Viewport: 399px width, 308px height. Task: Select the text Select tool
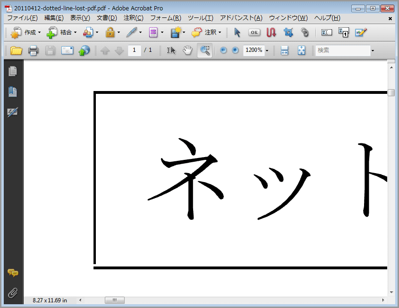171,50
